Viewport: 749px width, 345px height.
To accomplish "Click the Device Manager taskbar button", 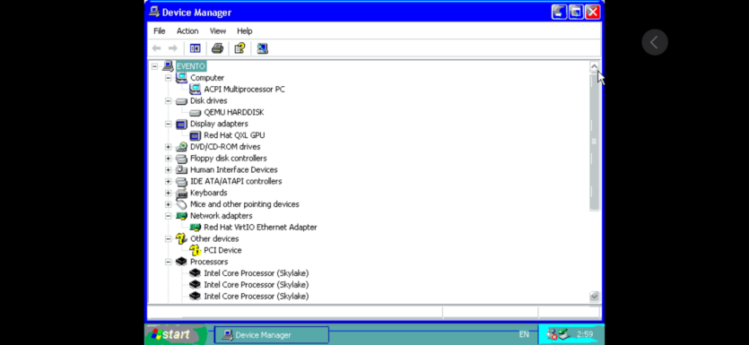I will (271, 335).
